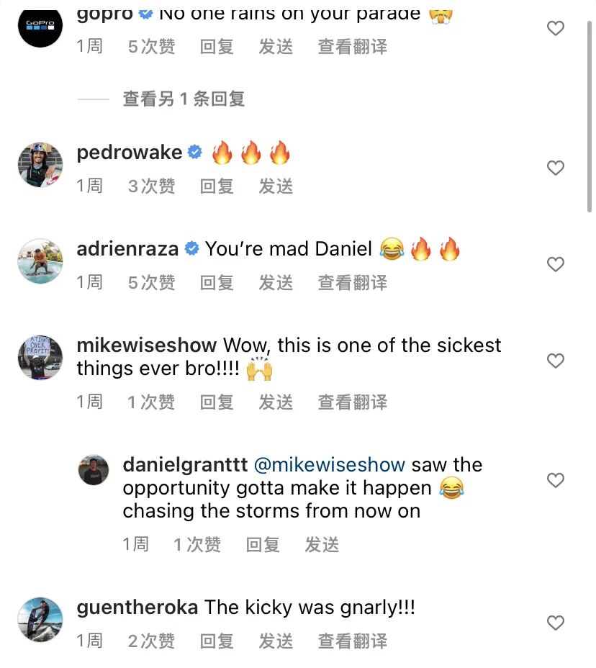Viewport: 596px width, 668px height.
Task: Like guentheroka's kicky comment
Action: pos(555,623)
